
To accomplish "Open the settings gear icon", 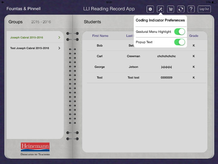I will [x=150, y=9].
